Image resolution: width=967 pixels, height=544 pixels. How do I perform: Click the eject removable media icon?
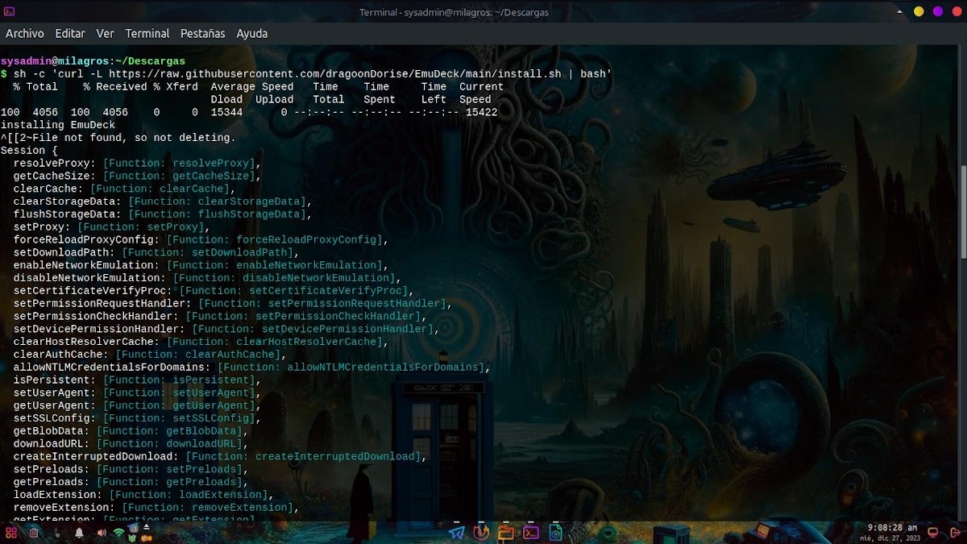point(147,526)
